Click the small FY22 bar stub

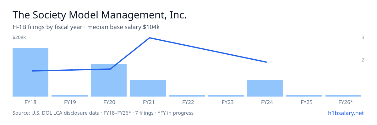[187, 96]
